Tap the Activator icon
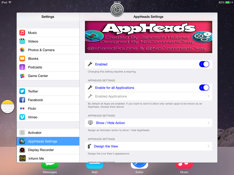 click(x=22, y=133)
